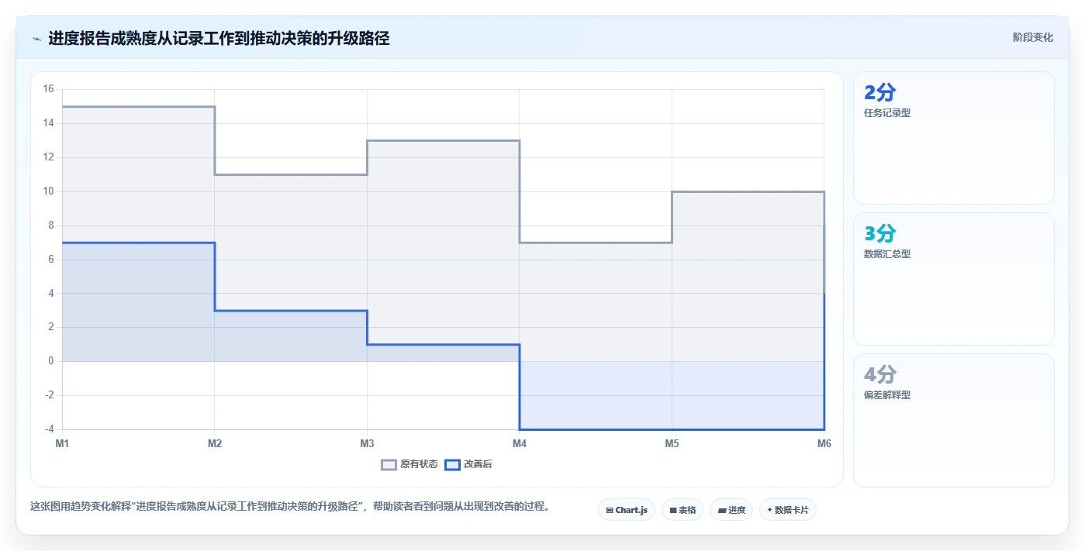Select the 表格 tag chip
This screenshot has width=1085, height=551.
pyautogui.click(x=682, y=510)
